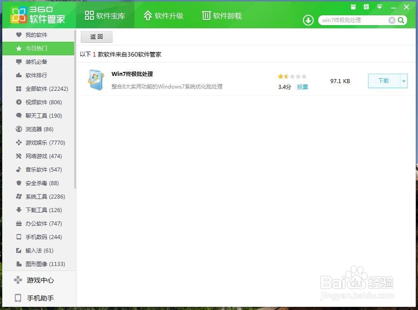Viewport: 418px width, 310px height.
Task: Click the star rating of Win7终极批处理
Action: coord(292,76)
